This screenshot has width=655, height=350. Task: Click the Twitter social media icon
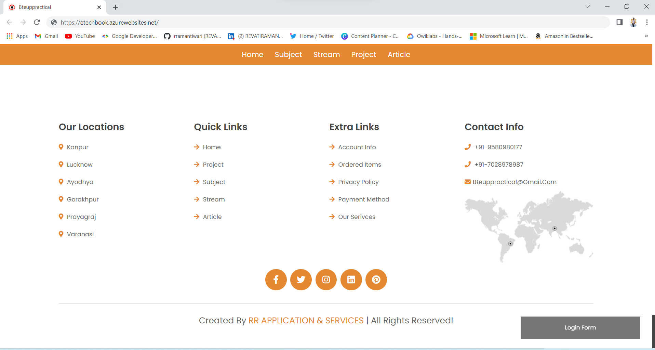pyautogui.click(x=301, y=279)
